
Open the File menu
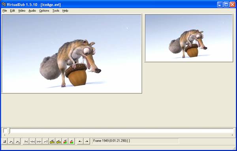pos(5,11)
